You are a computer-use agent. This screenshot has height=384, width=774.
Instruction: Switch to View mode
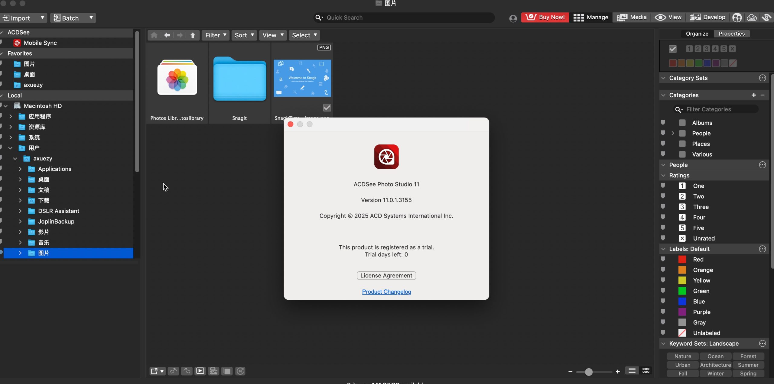(x=668, y=18)
